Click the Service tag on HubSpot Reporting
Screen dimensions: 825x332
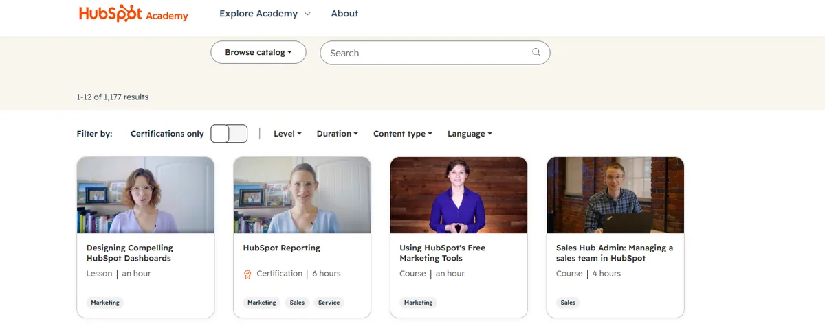pos(329,303)
